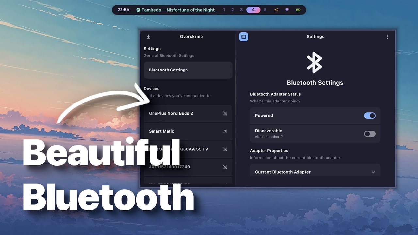This screenshot has width=418, height=235.
Task: Click signal icon next to OnePlus Nord Buds 2
Action: tap(225, 114)
